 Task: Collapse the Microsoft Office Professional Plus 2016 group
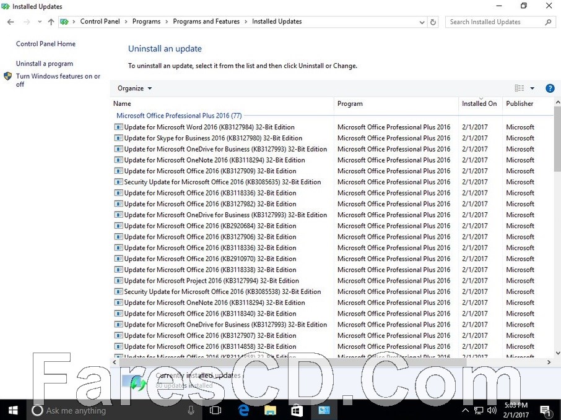(x=179, y=116)
